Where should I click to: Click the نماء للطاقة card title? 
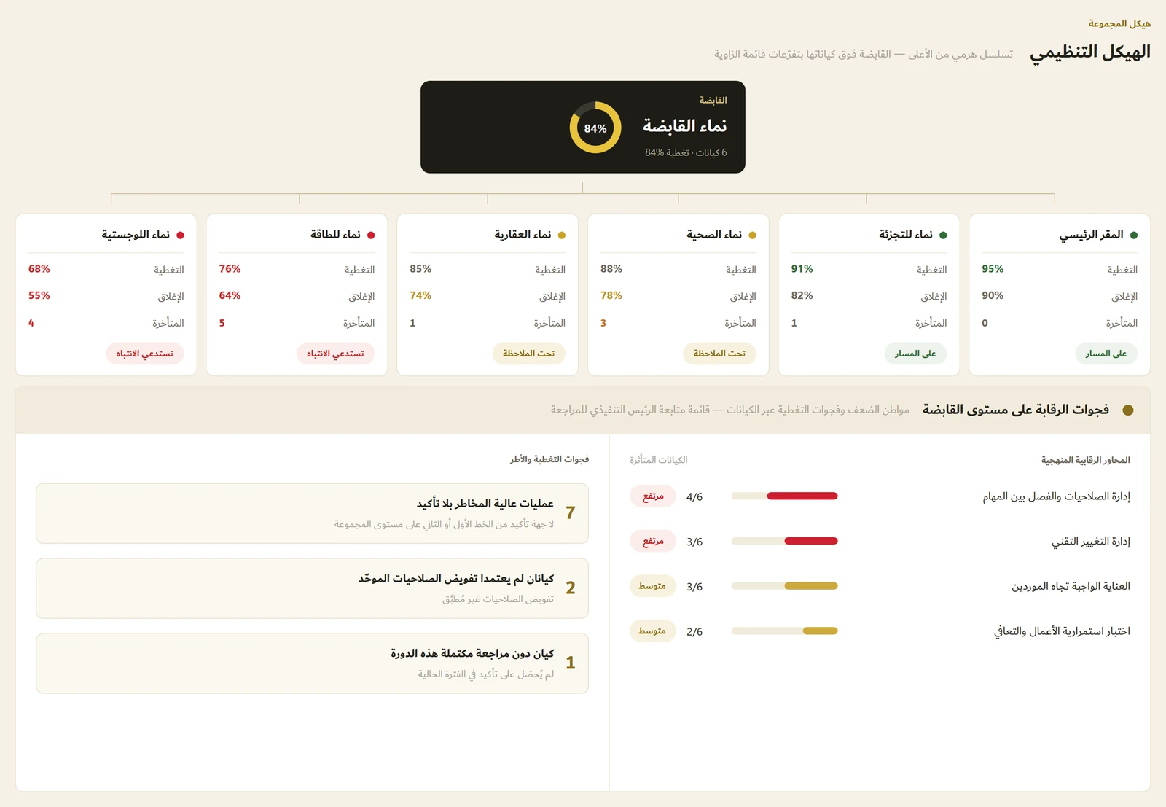tap(335, 234)
